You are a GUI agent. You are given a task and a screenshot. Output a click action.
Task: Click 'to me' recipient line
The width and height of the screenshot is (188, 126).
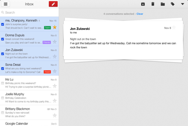click(x=73, y=32)
